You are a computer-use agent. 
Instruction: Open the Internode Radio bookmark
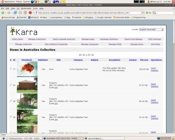[122, 17]
